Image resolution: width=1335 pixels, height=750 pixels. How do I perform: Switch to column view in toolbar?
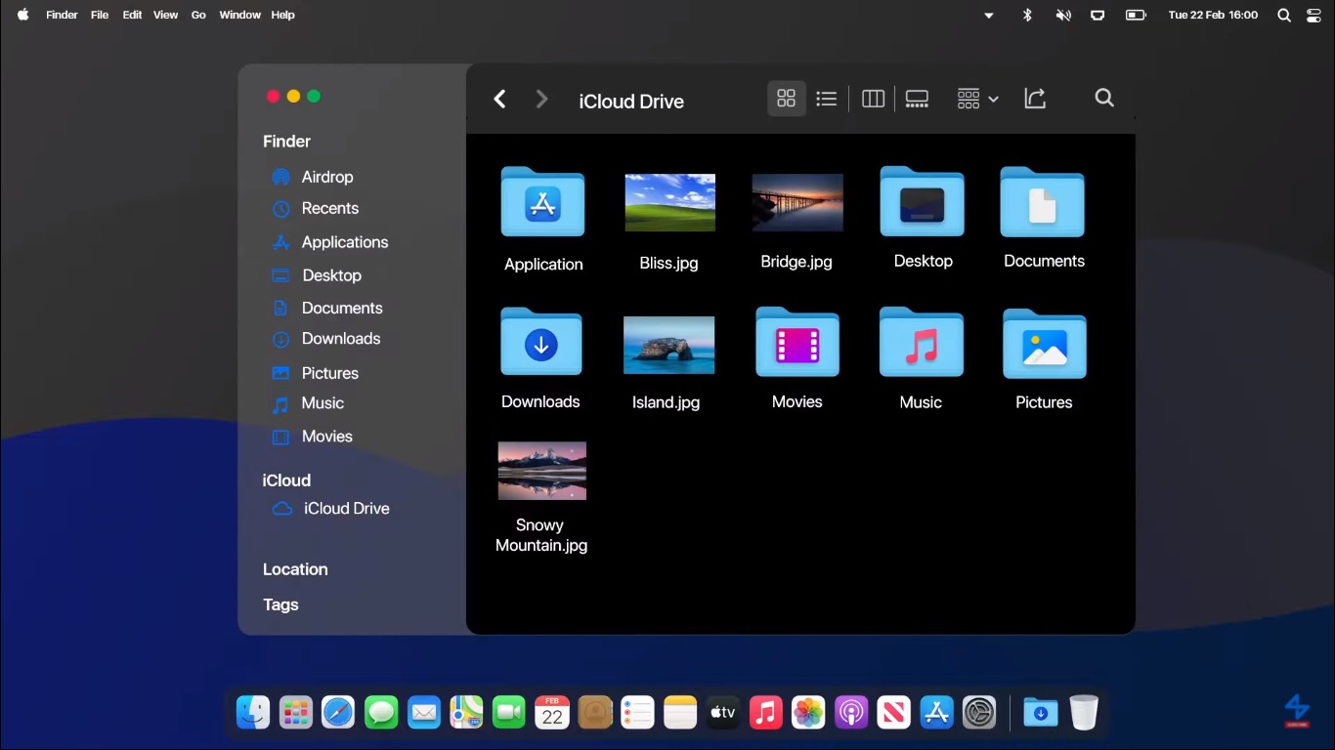pyautogui.click(x=873, y=99)
